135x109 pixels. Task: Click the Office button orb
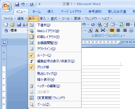(x=7, y=7)
